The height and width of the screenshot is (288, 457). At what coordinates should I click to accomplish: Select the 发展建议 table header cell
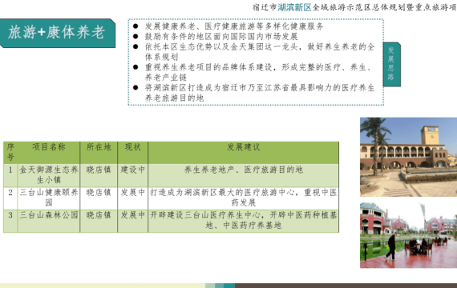244,153
